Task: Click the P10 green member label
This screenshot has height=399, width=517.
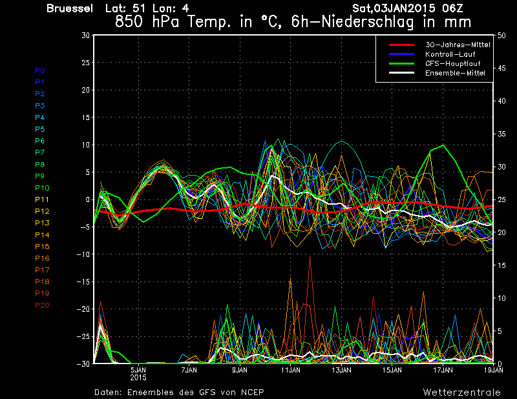Action: 42,188
